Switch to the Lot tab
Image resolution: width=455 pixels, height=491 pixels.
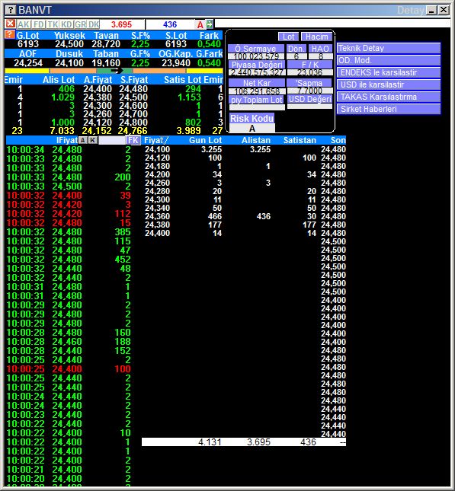pyautogui.click(x=288, y=37)
